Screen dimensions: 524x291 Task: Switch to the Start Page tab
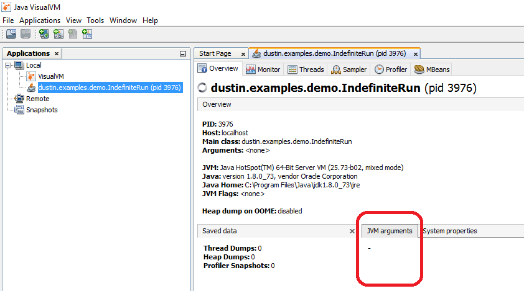(x=215, y=53)
